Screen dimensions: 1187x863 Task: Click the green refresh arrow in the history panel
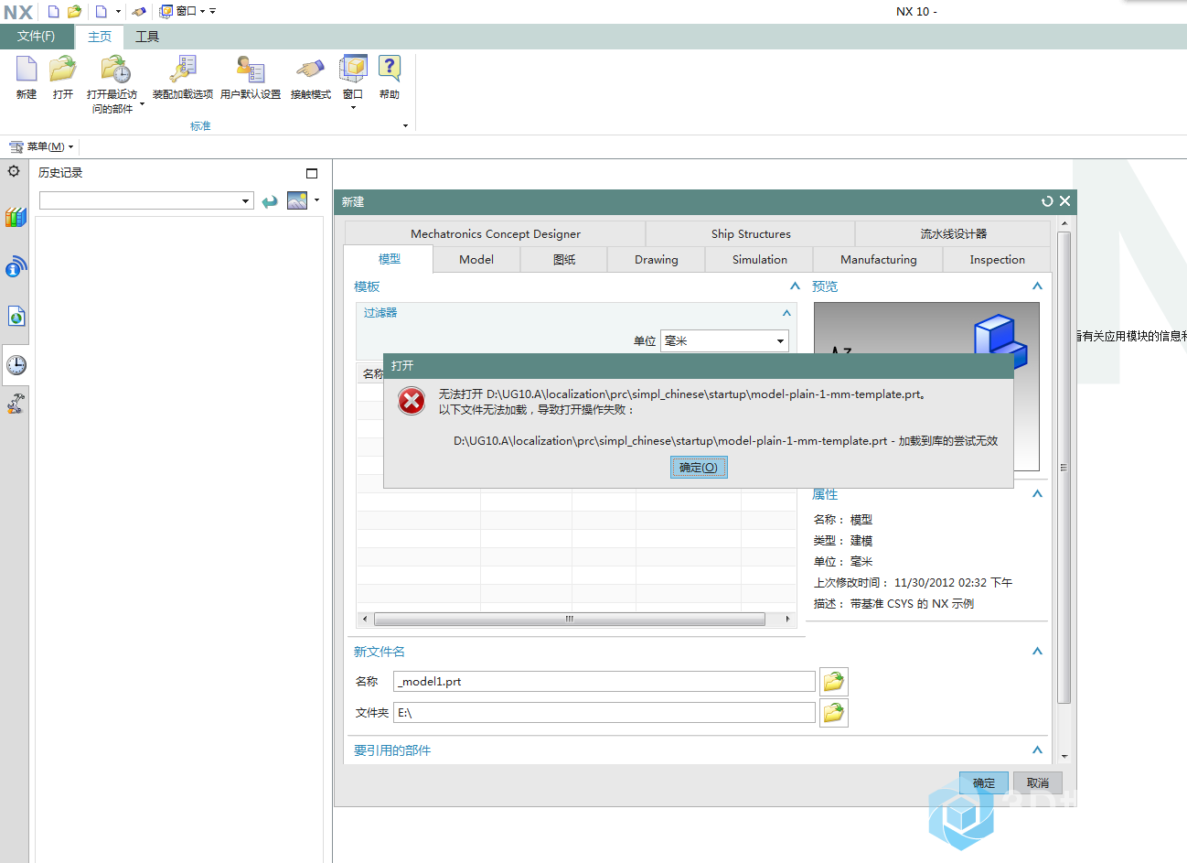[270, 201]
